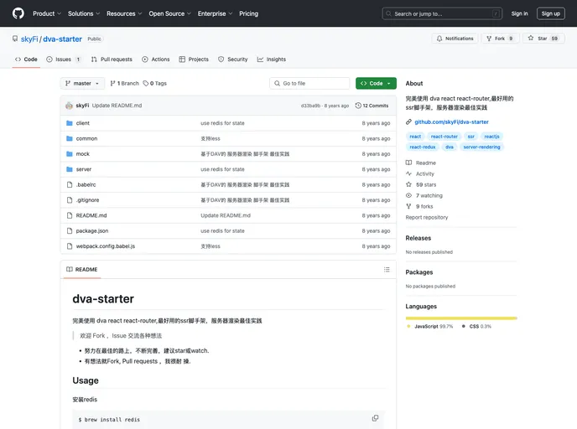Expand the Product menu
The height and width of the screenshot is (429, 577).
46,13
